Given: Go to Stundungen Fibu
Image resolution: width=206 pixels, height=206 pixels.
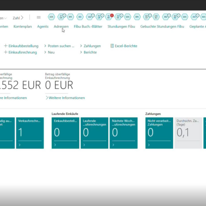Looking at the screenshot, I should (x=121, y=26).
